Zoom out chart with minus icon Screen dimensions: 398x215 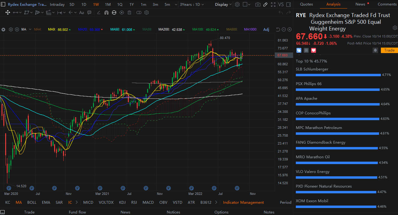(284, 30)
